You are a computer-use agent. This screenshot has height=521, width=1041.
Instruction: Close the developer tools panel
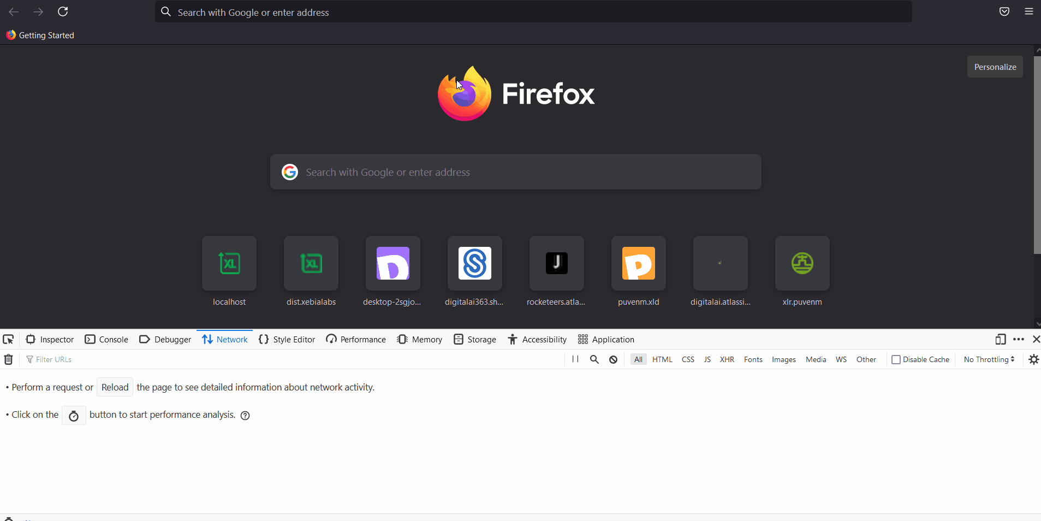click(x=1036, y=339)
